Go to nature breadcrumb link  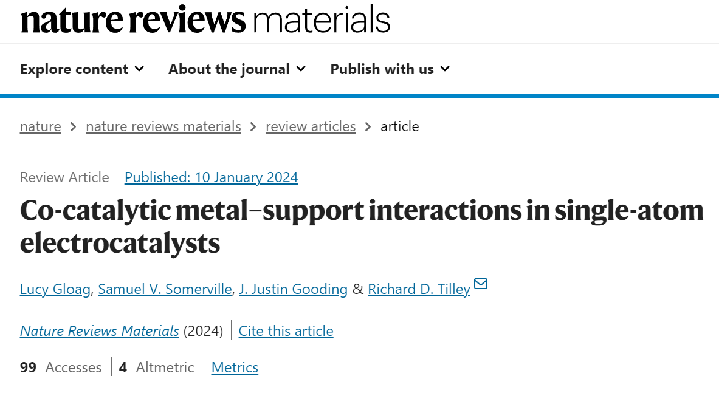pyautogui.click(x=40, y=126)
